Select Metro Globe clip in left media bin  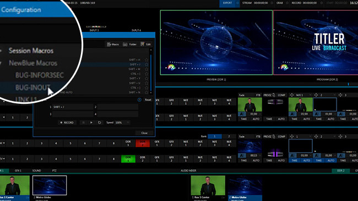50,185
